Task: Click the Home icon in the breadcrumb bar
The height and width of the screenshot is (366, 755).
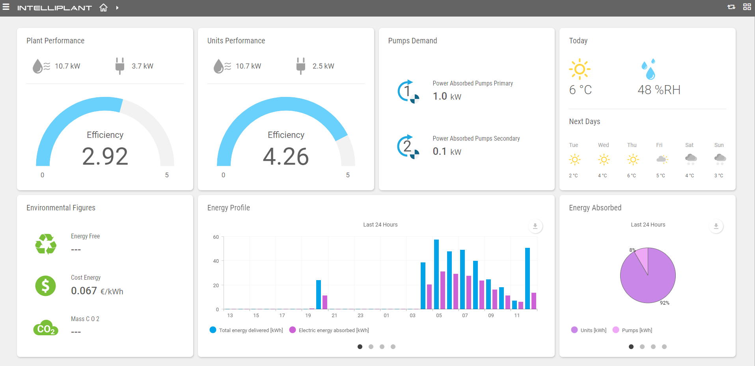Action: point(103,7)
